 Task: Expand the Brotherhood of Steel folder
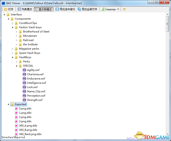pos(17,32)
